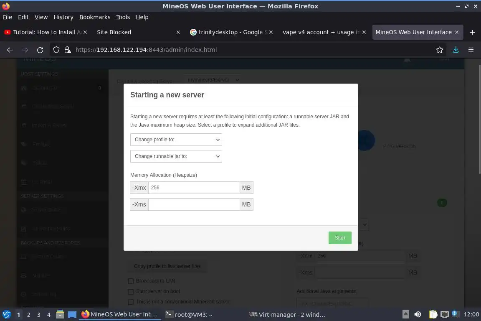Click the Firefox back arrow

pos(10,50)
